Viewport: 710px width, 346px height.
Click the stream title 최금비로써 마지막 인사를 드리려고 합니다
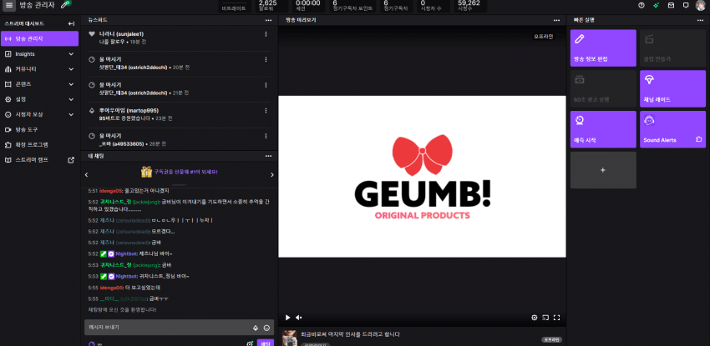(x=351, y=334)
